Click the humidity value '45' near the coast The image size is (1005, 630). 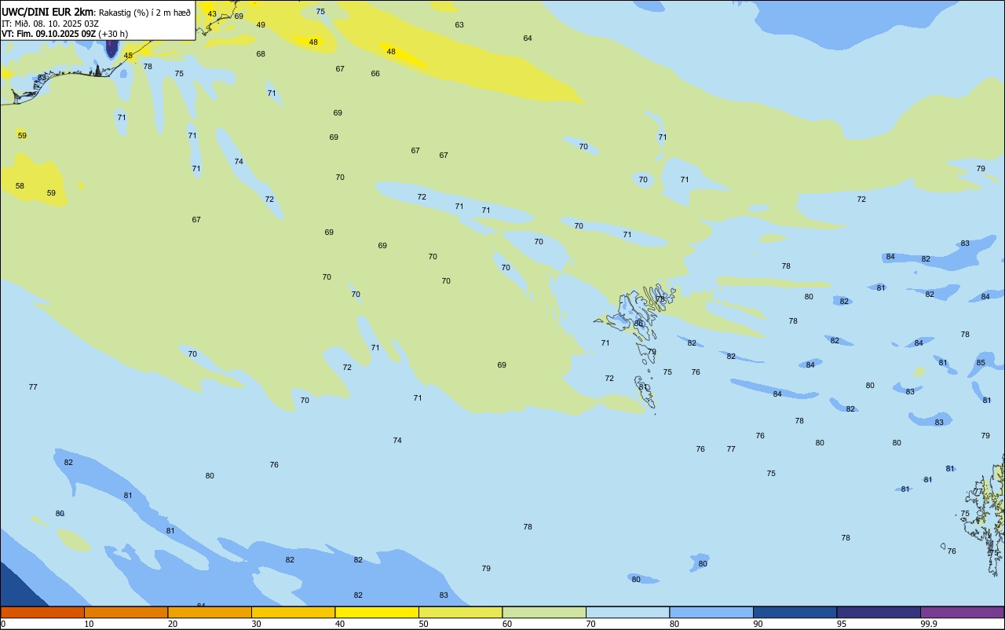pyautogui.click(x=128, y=56)
